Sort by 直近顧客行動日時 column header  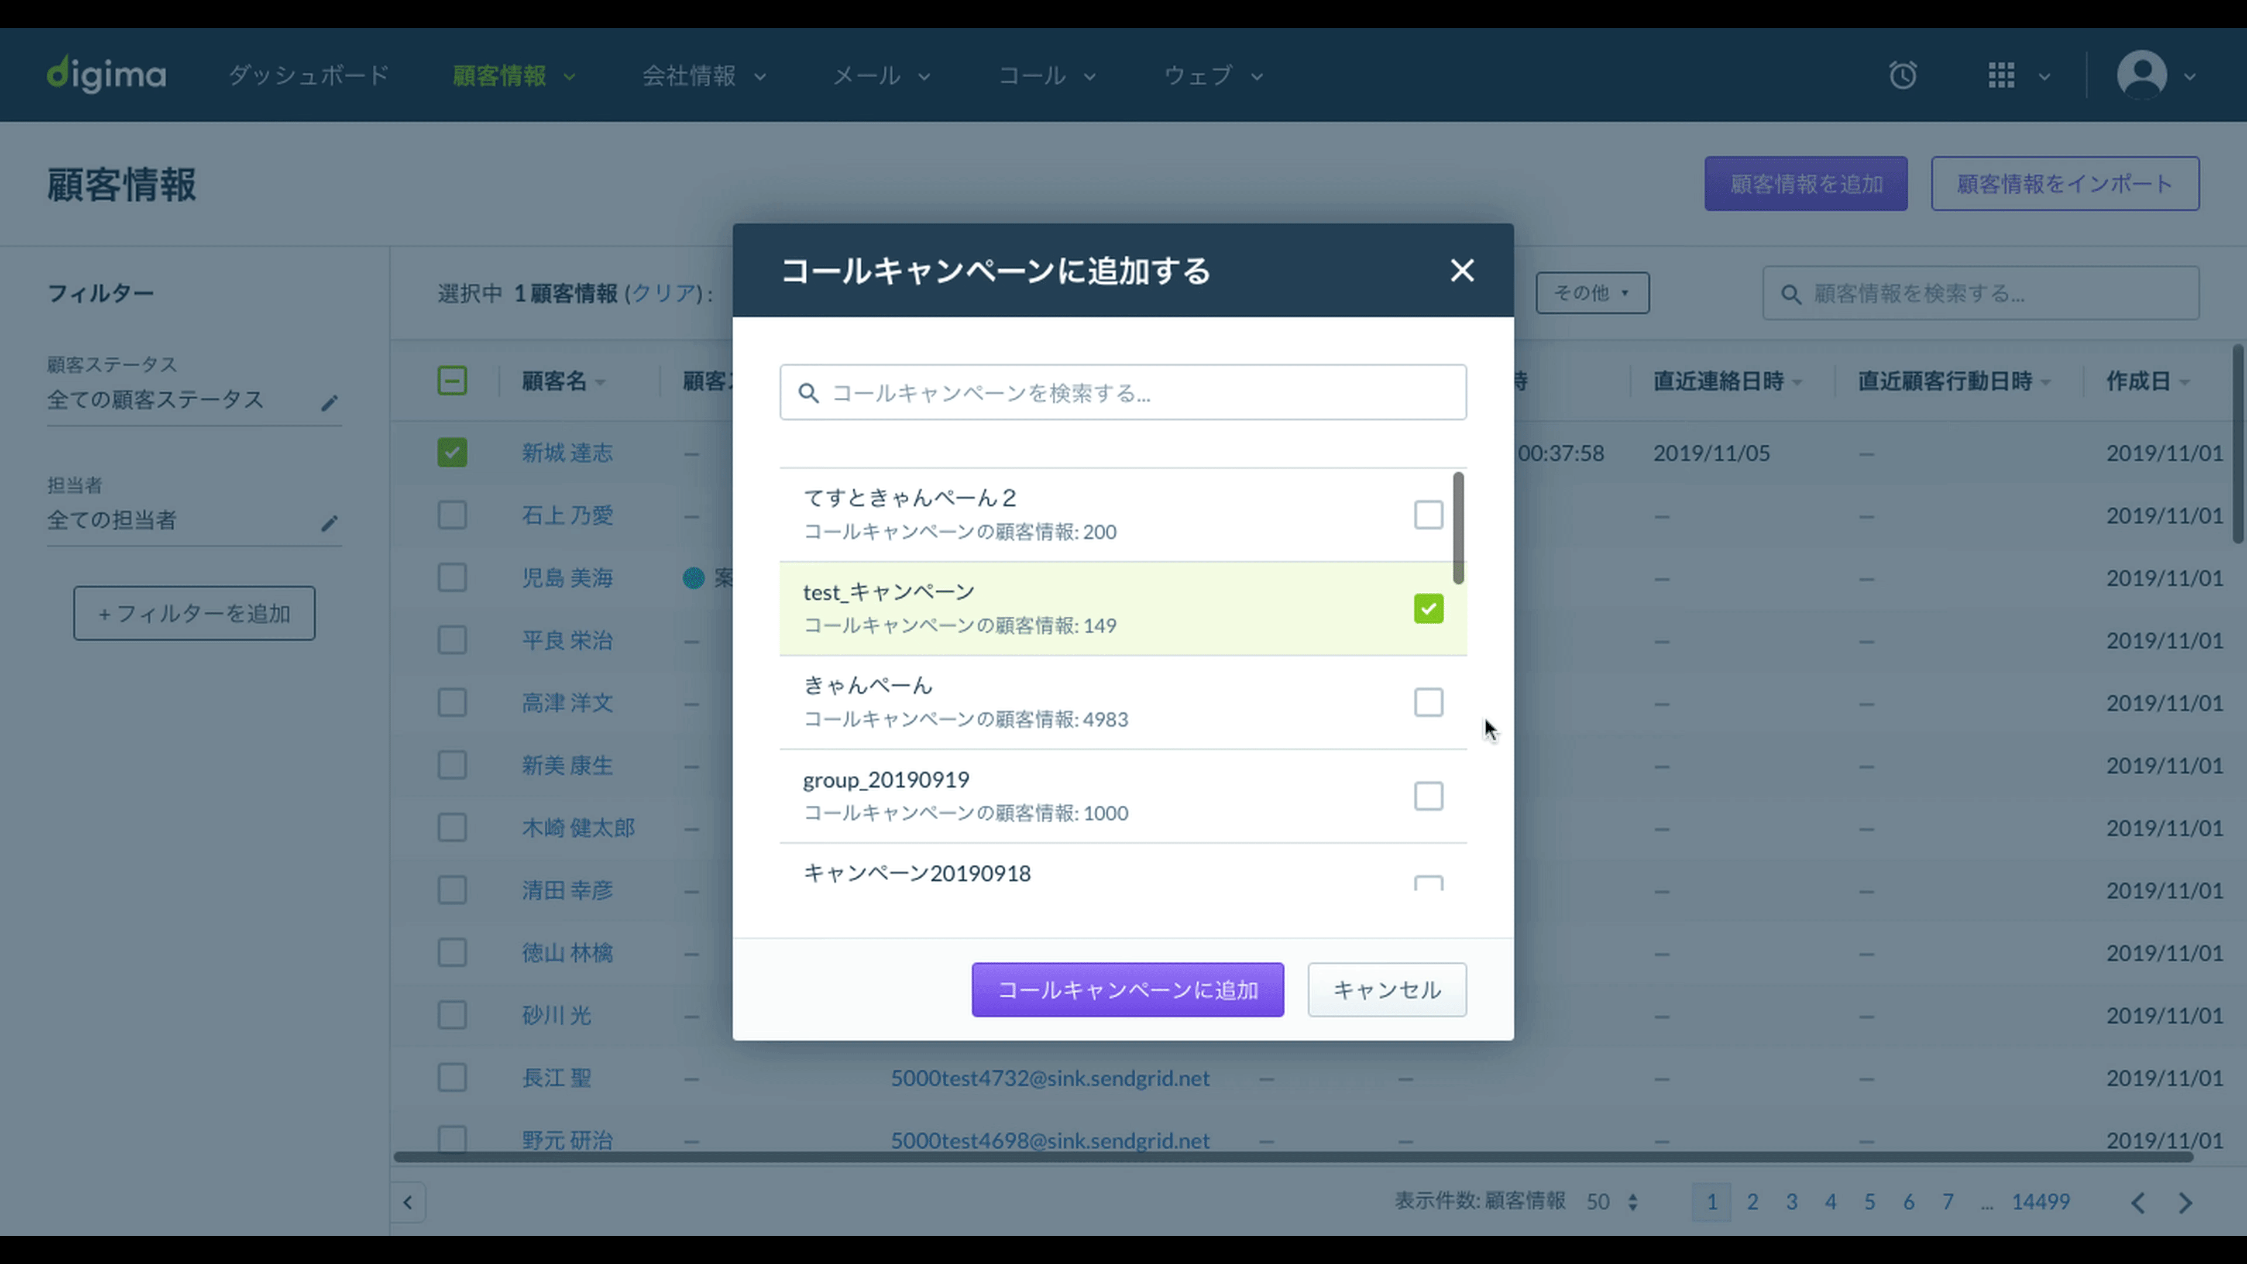[1954, 381]
